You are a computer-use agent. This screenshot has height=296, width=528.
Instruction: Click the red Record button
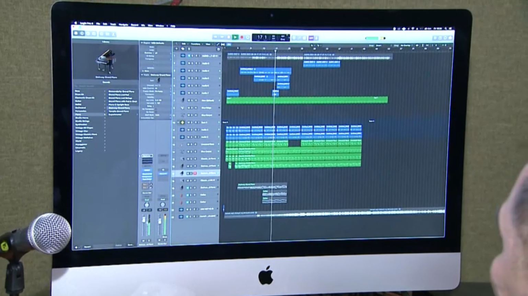point(242,37)
